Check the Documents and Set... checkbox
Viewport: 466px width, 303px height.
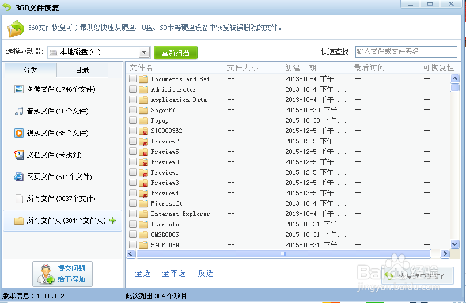(x=133, y=79)
